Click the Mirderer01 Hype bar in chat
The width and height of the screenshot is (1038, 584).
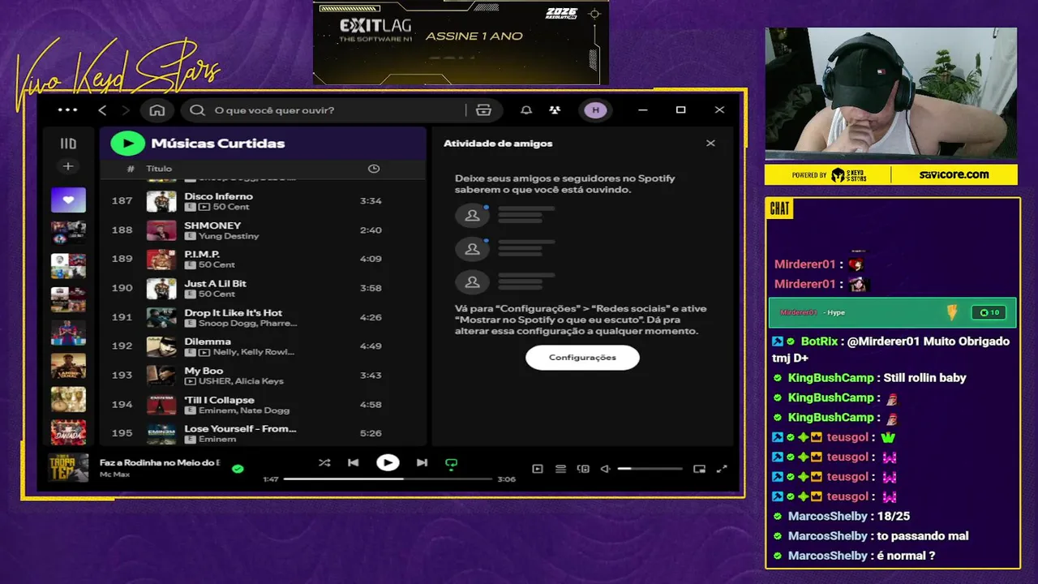pos(892,312)
